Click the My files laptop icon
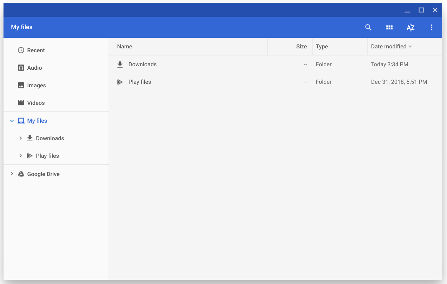 21,121
